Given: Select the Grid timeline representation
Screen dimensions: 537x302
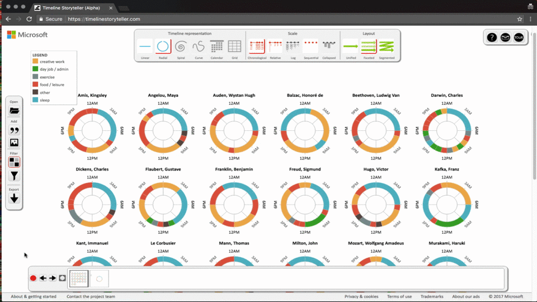Looking at the screenshot, I should pyautogui.click(x=235, y=47).
